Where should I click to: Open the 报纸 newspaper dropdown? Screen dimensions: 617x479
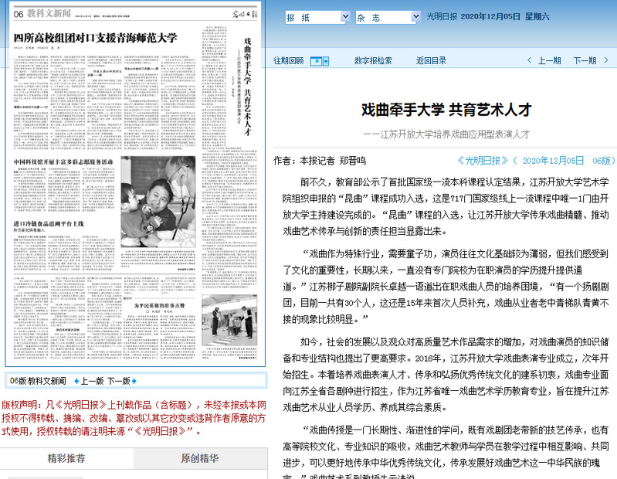(x=317, y=17)
